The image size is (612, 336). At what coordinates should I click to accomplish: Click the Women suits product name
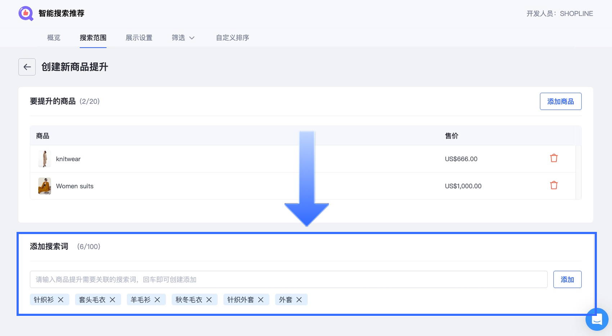(75, 186)
